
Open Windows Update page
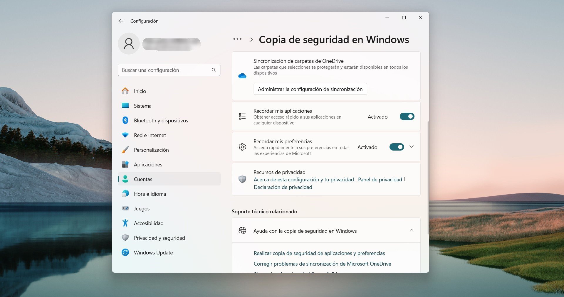(x=169, y=252)
